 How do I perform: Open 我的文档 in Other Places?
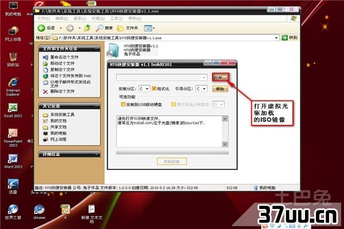coord(58,121)
